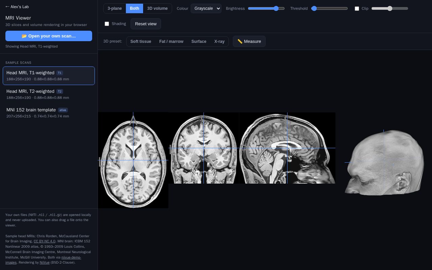Viewport: 432px width, 270px height.
Task: Enable the Shading checkbox
Action: coord(107,24)
